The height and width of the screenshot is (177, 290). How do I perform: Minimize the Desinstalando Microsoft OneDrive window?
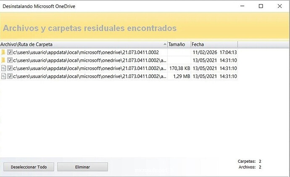tap(242, 6)
